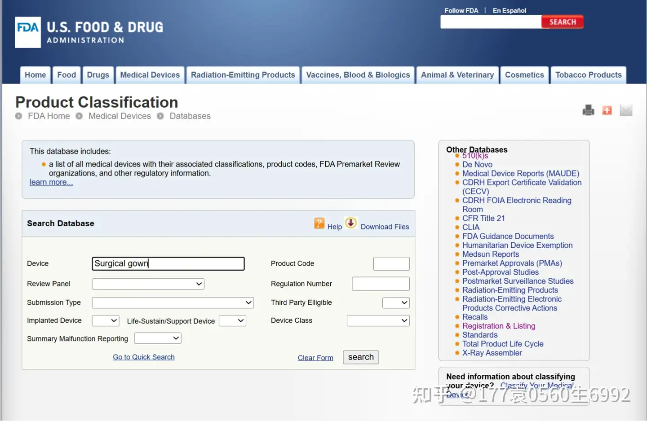
Task: Open Postmarket Surveillance Studies link
Action: pos(518,281)
